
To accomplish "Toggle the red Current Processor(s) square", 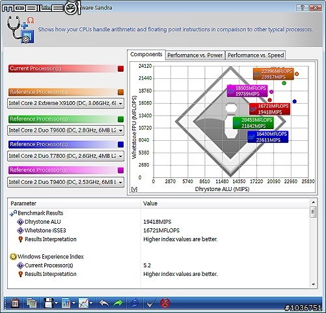I will click(121, 68).
